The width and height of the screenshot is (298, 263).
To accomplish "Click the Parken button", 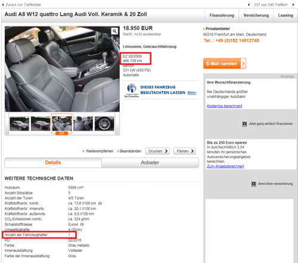I will point(185,151).
